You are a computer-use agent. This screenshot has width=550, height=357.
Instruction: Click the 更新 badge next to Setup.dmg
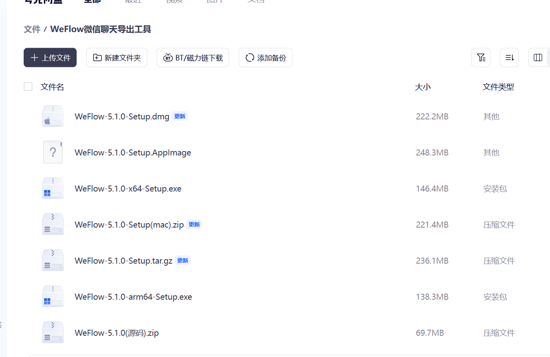180,116
